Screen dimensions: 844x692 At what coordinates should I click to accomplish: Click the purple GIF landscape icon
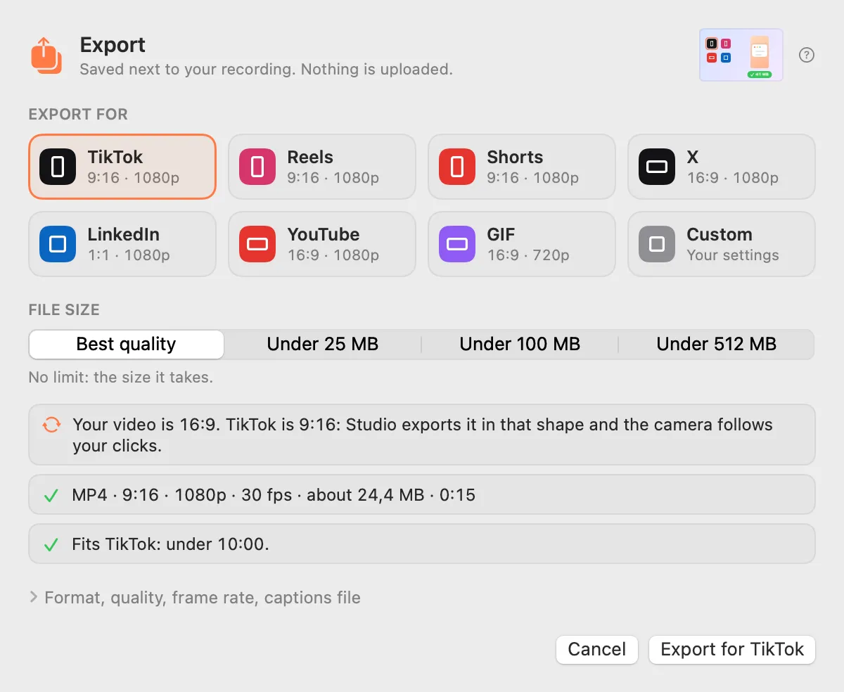click(x=457, y=244)
